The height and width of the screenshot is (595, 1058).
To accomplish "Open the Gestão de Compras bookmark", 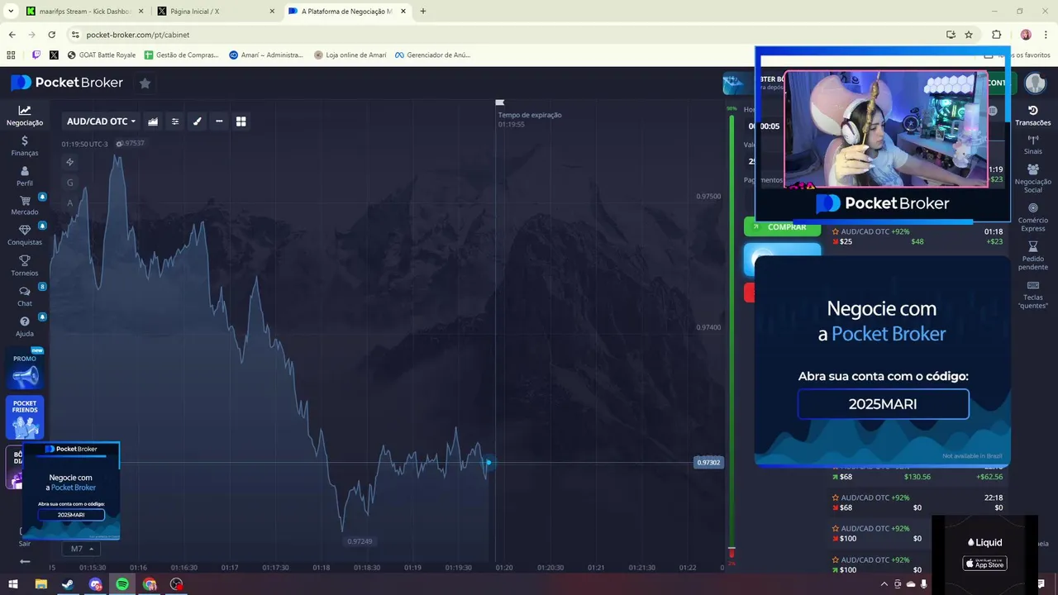I will 182,55.
